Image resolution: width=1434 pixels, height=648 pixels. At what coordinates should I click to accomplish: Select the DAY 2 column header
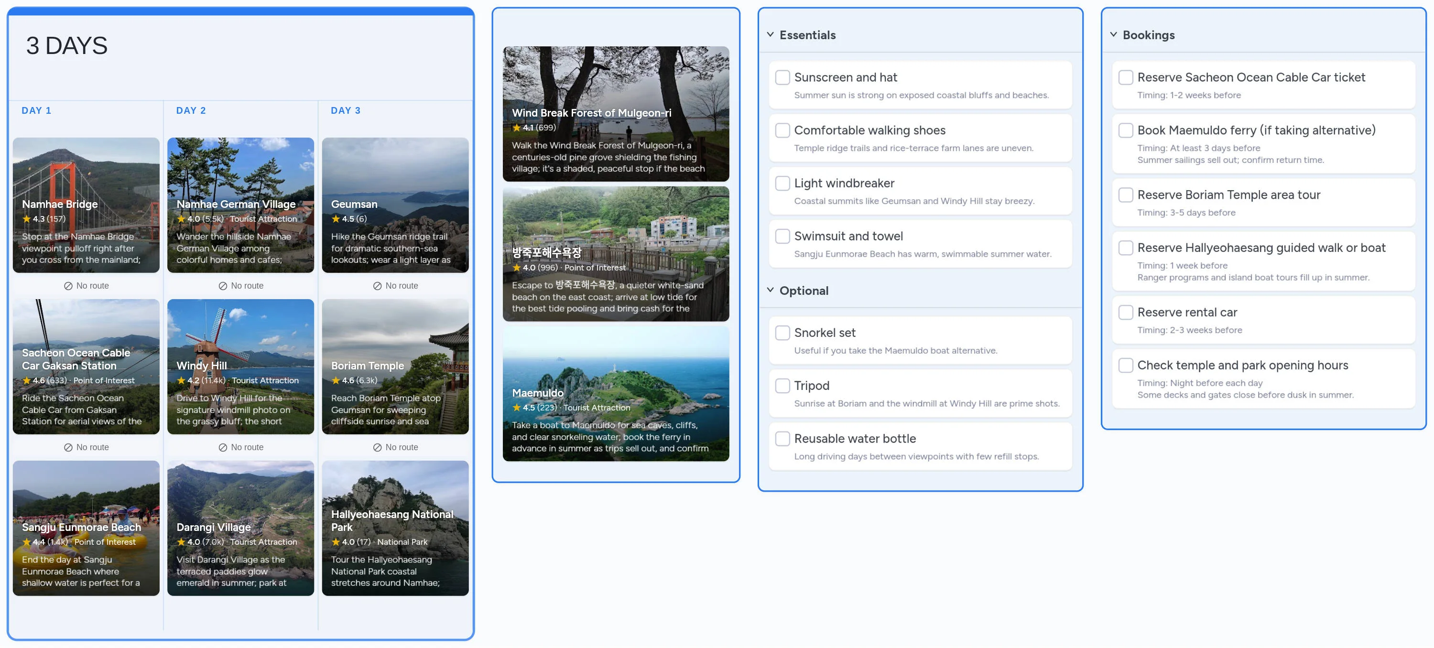tap(191, 110)
